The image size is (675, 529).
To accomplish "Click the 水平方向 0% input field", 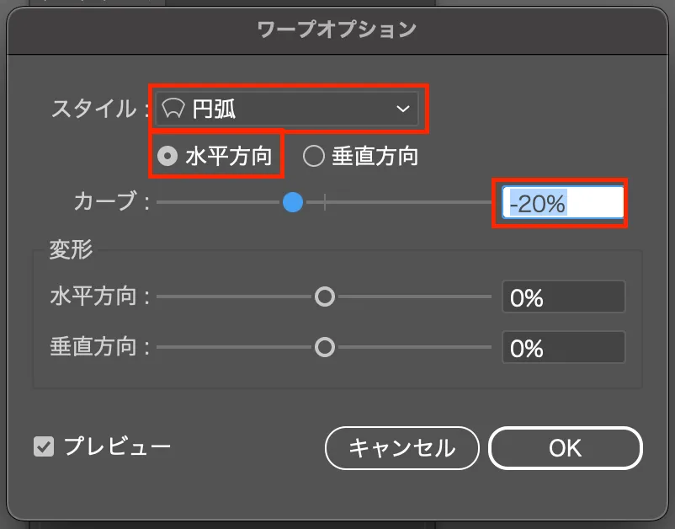I will pos(563,297).
